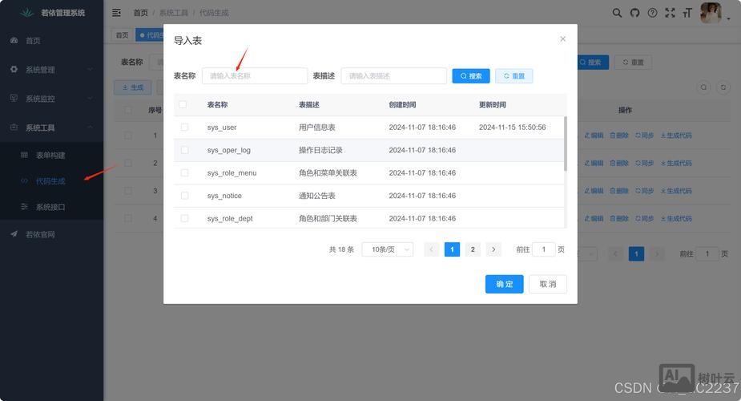Click the background page's 生成 button
Screen dimensions: 741x401
[x=133, y=87]
